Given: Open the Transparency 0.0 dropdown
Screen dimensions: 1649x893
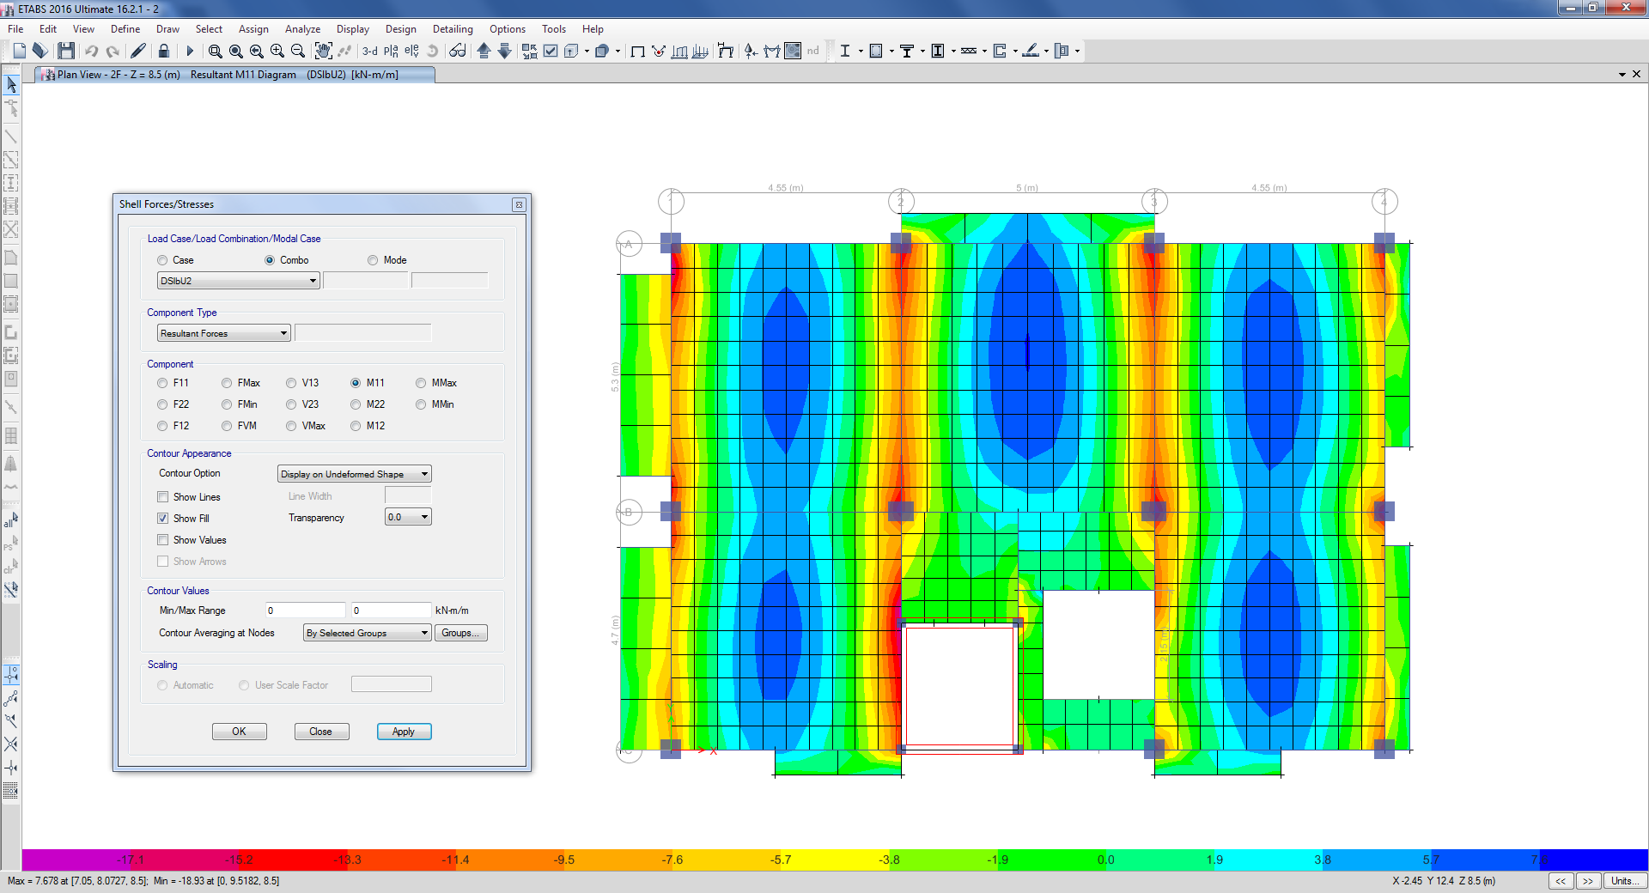Looking at the screenshot, I should click(x=408, y=517).
